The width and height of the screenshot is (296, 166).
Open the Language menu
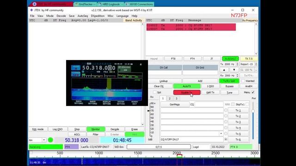122,16
